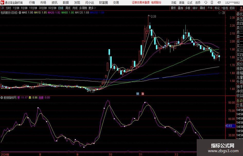Click the 叠加 overlay button

(181, 8)
